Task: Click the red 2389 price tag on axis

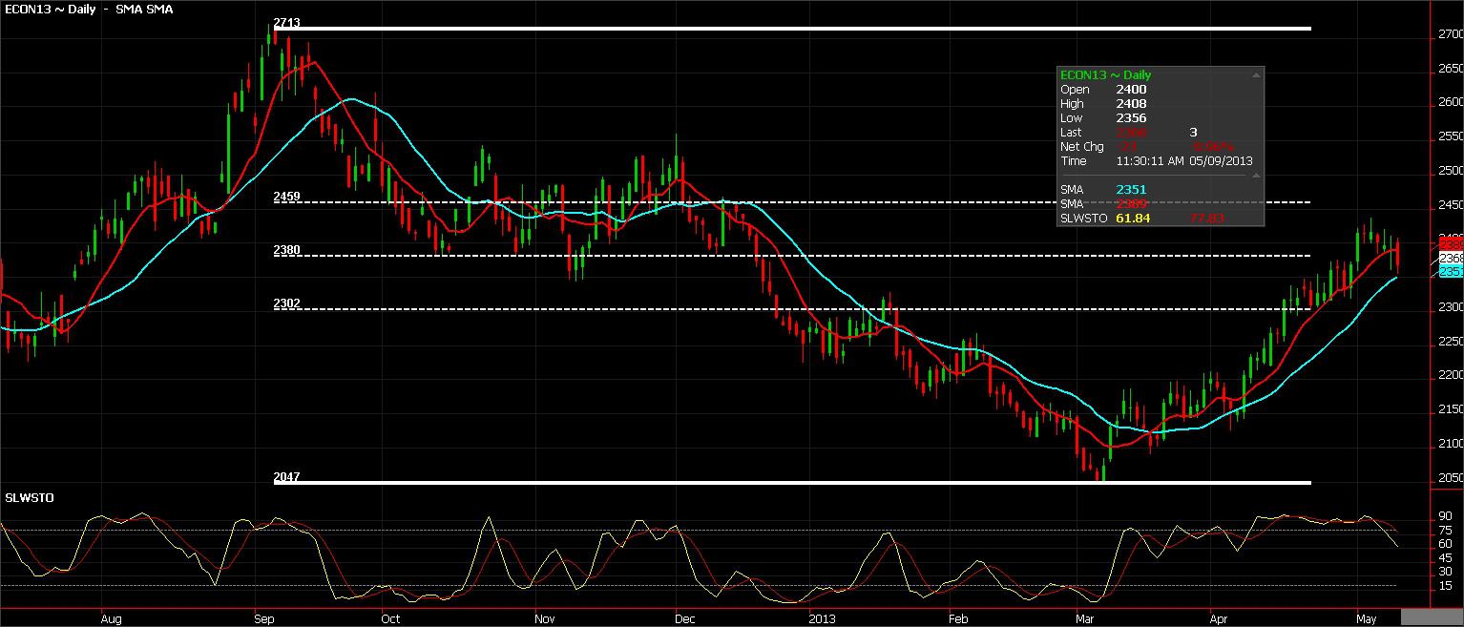Action: tap(1451, 245)
